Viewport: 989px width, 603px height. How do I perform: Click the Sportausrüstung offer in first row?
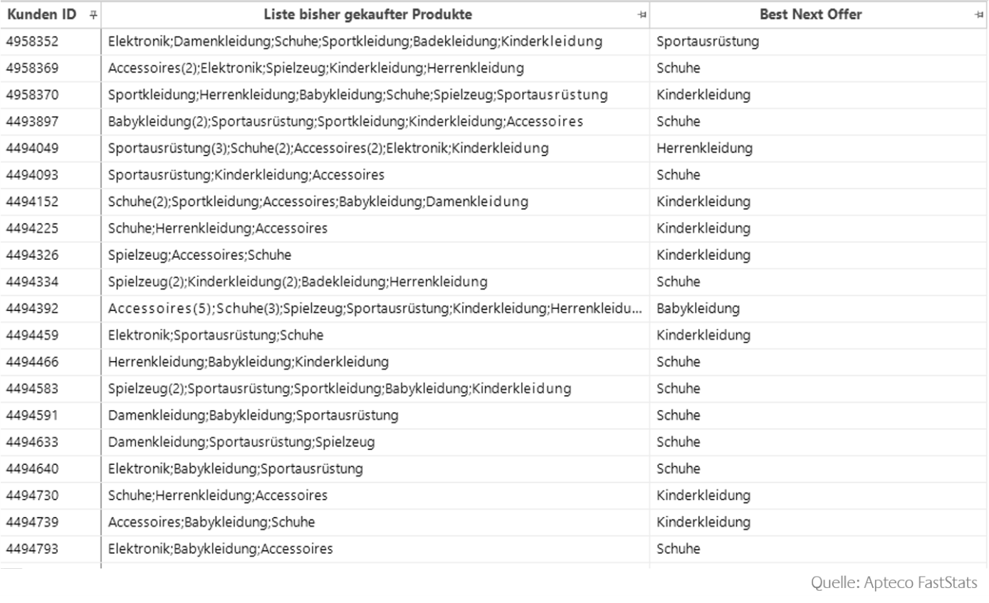point(708,41)
